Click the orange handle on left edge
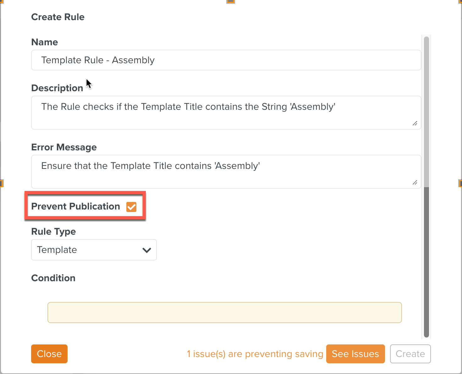The height and width of the screenshot is (374, 462). coord(1,183)
